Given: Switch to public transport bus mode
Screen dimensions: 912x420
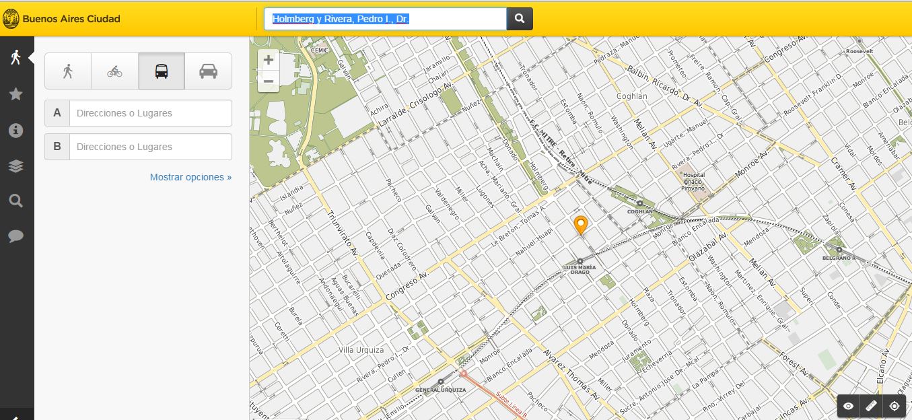Looking at the screenshot, I should [162, 71].
